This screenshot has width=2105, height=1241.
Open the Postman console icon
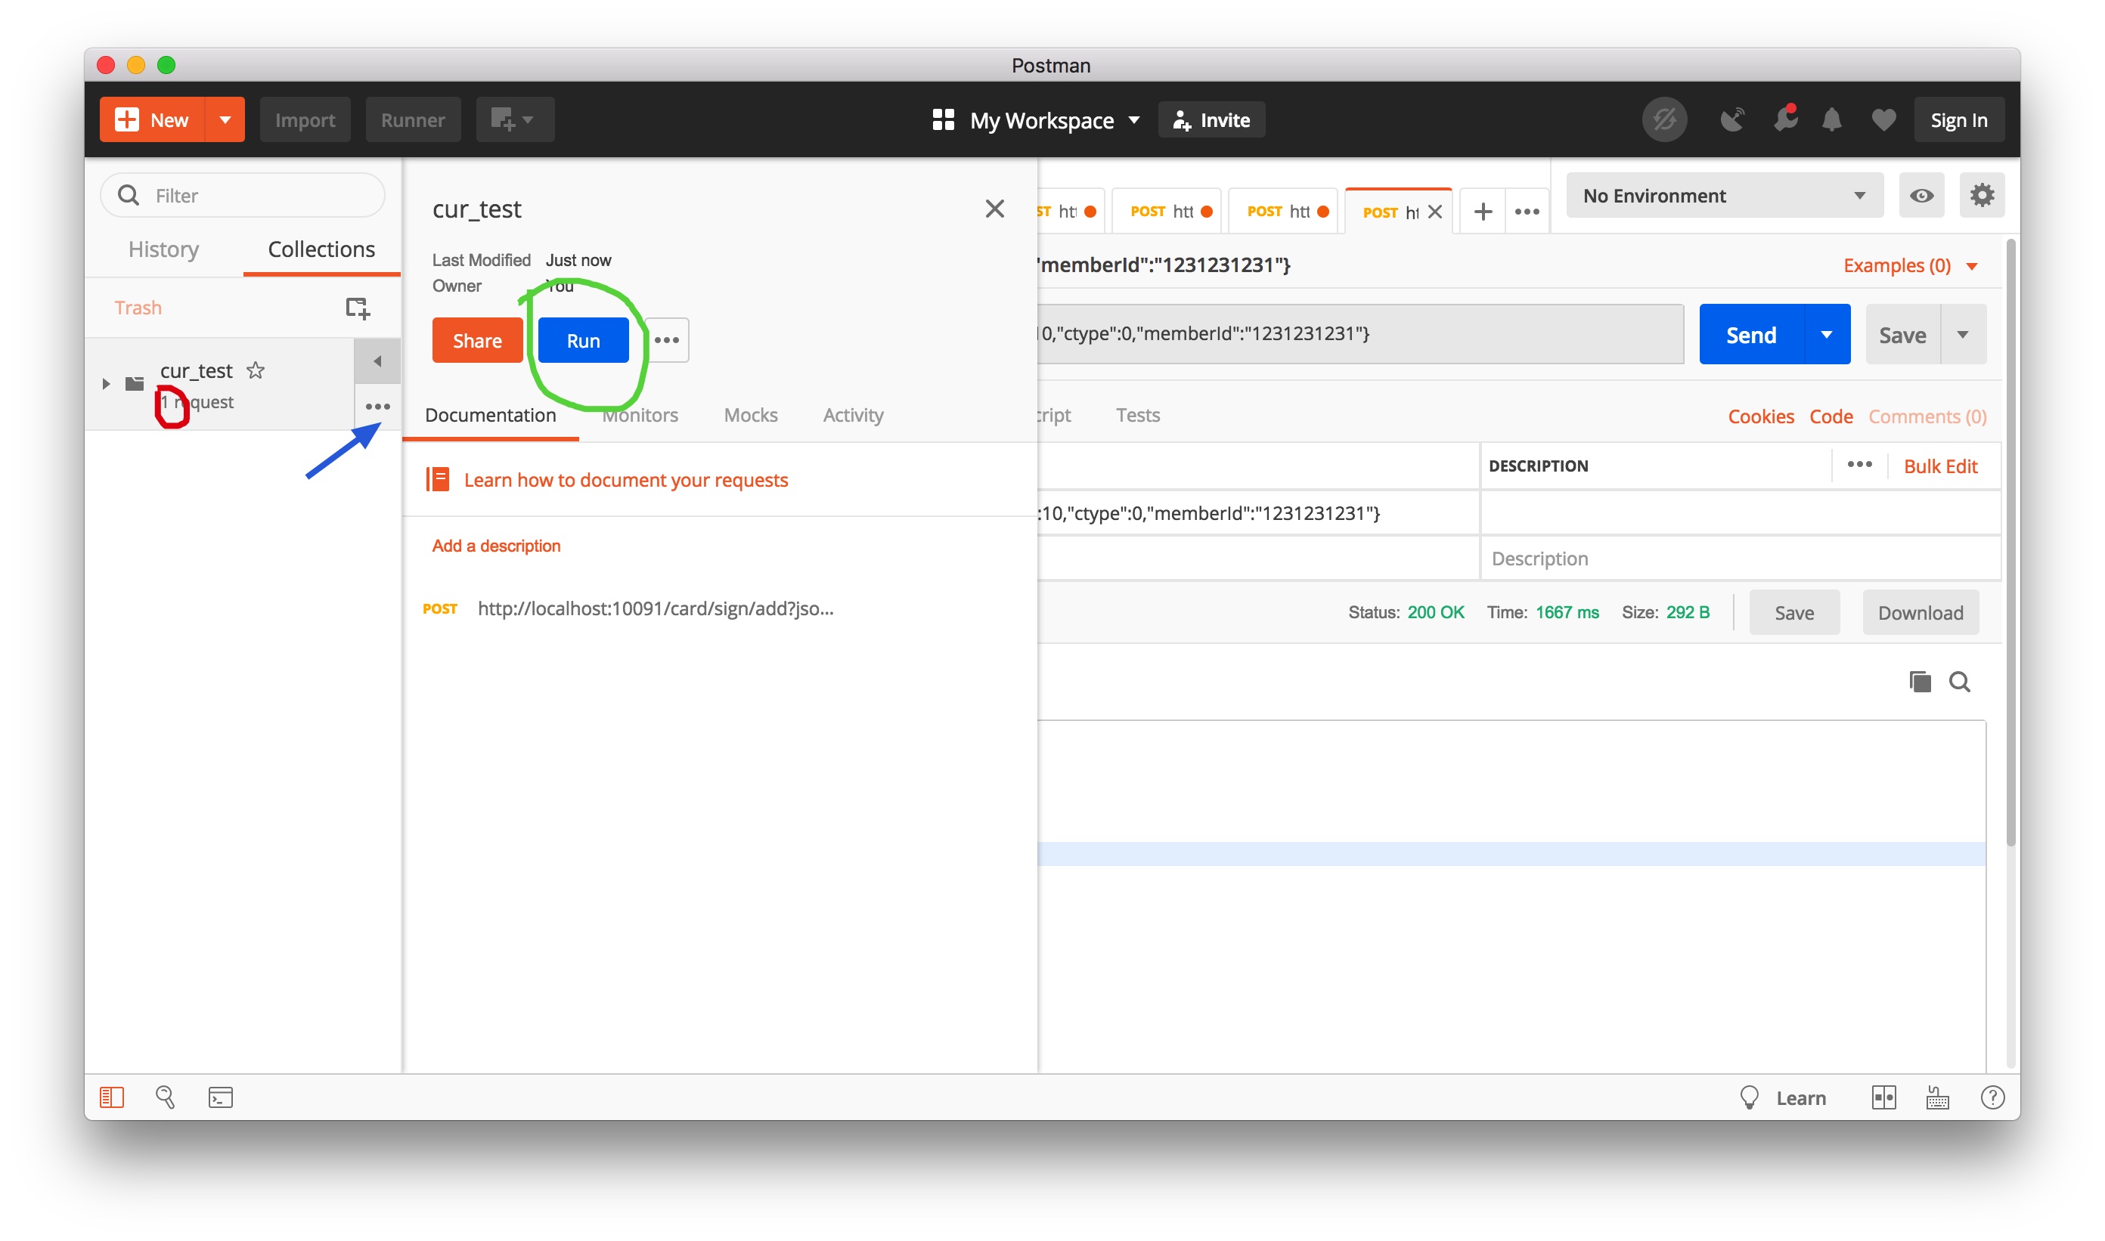point(220,1097)
